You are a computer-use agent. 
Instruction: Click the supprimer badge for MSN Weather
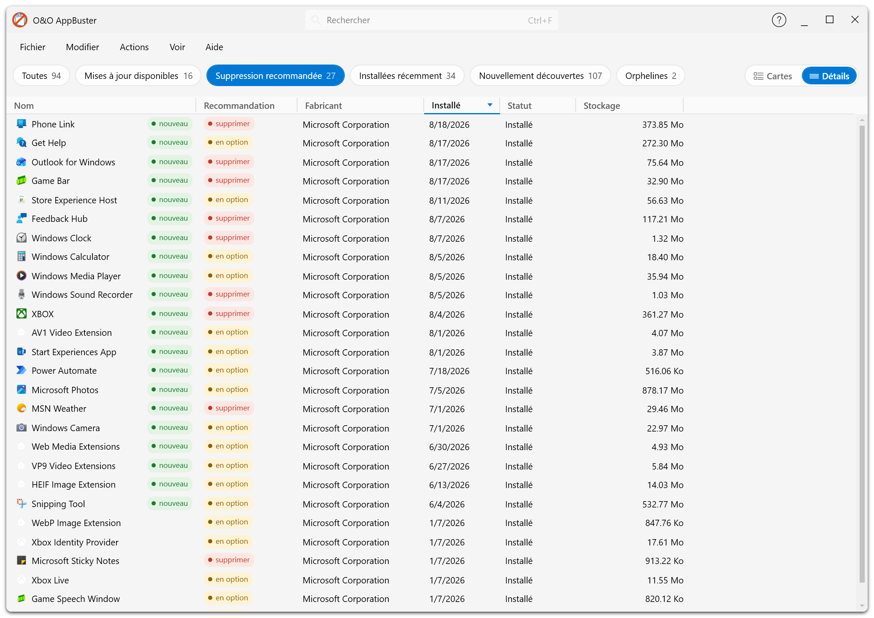[x=229, y=408]
